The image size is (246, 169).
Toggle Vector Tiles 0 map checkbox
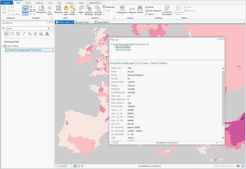point(6,46)
